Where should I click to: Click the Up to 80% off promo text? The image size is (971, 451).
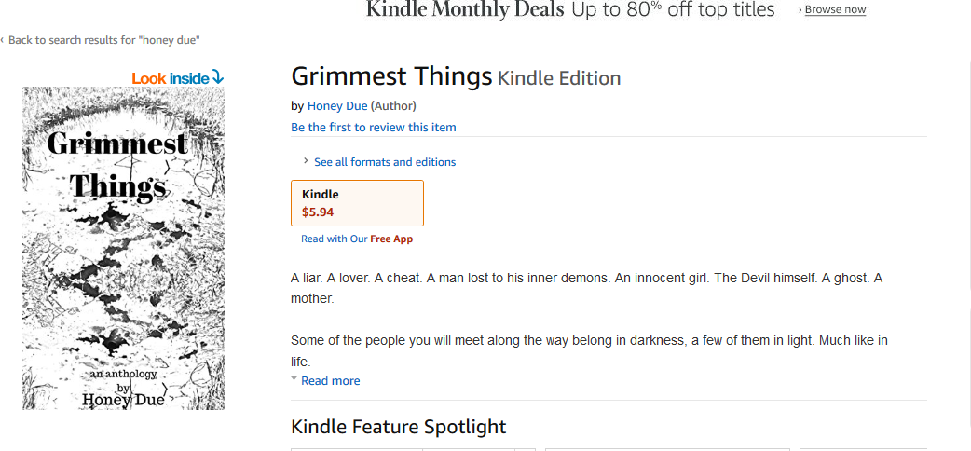click(673, 9)
